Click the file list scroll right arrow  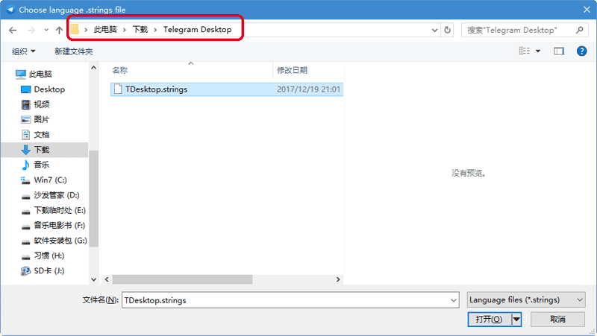[338, 279]
